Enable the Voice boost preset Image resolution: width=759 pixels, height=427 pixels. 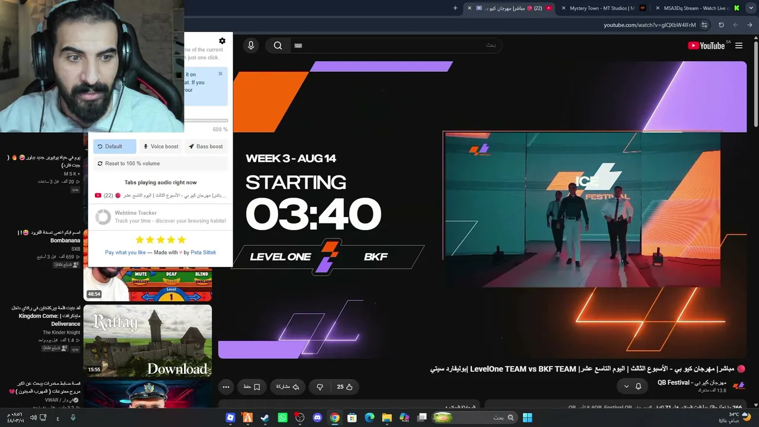coord(161,146)
